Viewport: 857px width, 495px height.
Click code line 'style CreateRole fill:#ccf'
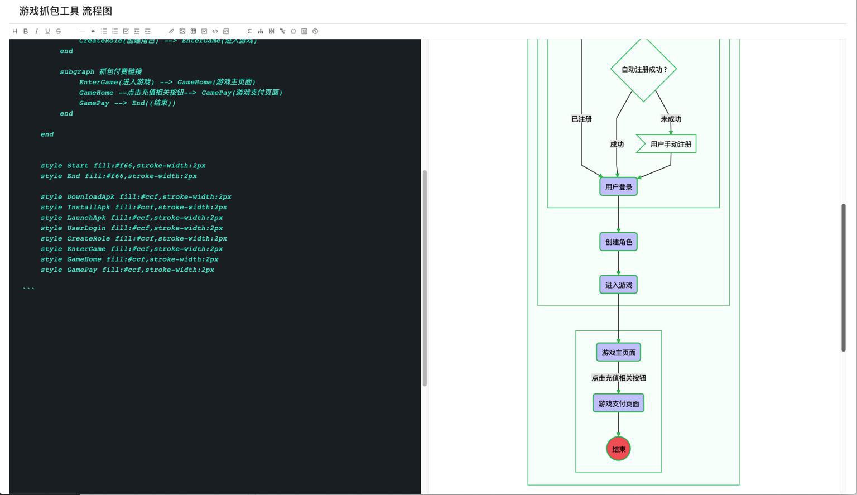pyautogui.click(x=134, y=238)
